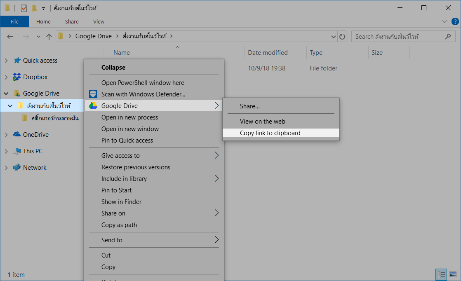Refresh the current folder view
Image resolution: width=461 pixels, height=281 pixels.
coord(342,37)
